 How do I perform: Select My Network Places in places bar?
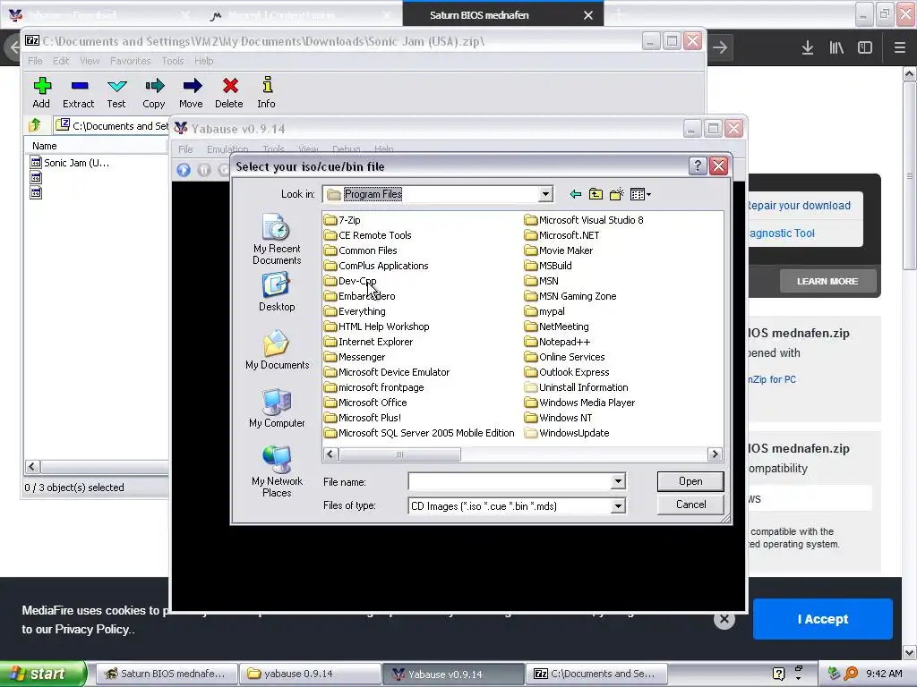[277, 471]
